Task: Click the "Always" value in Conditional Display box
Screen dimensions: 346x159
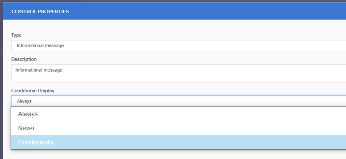Action: (24, 102)
